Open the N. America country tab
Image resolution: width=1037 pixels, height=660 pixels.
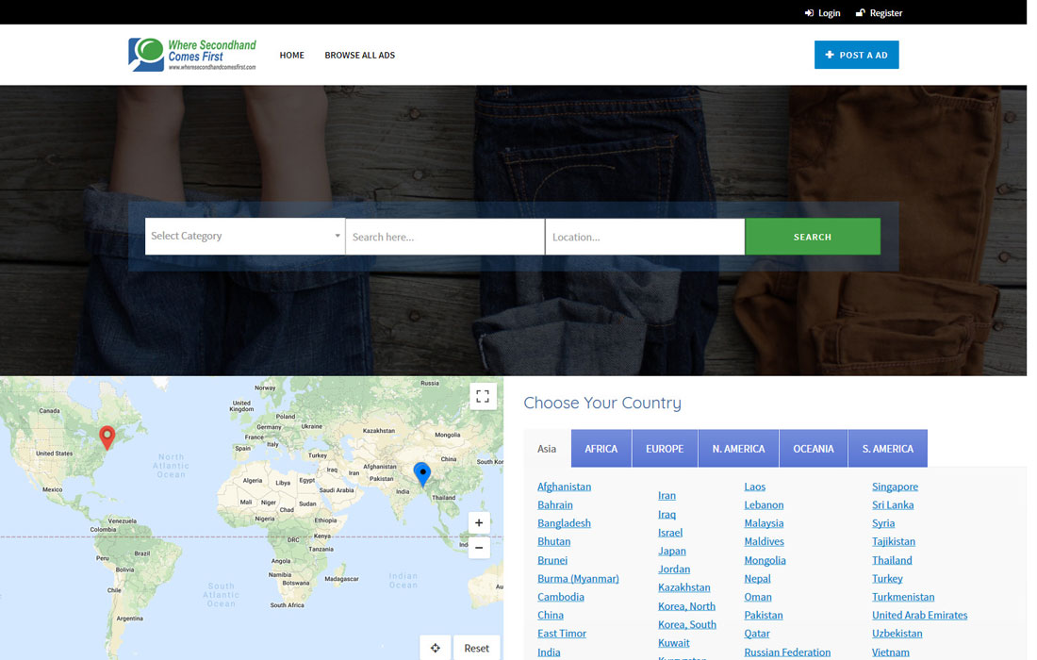click(x=738, y=449)
